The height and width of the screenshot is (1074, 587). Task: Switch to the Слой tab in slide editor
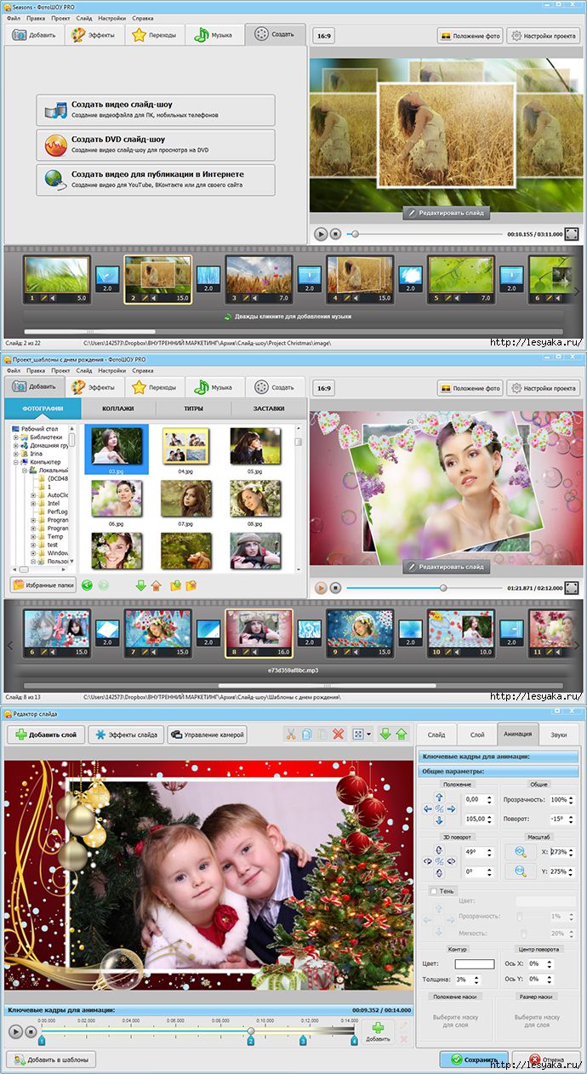point(477,734)
